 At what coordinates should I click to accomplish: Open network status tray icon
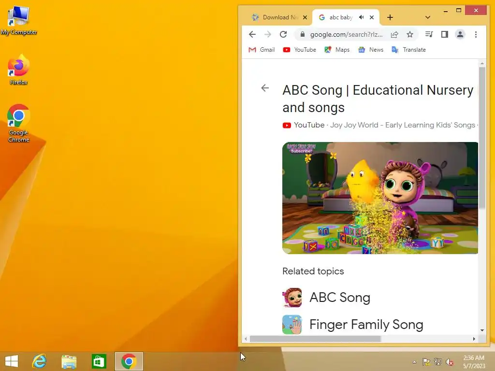438,362
